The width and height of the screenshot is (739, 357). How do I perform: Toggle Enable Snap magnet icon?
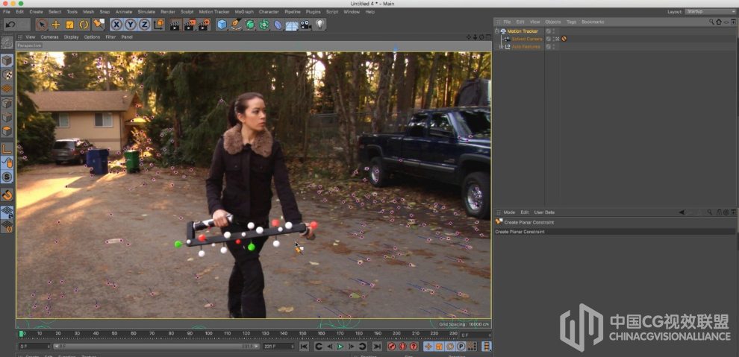coord(7,195)
